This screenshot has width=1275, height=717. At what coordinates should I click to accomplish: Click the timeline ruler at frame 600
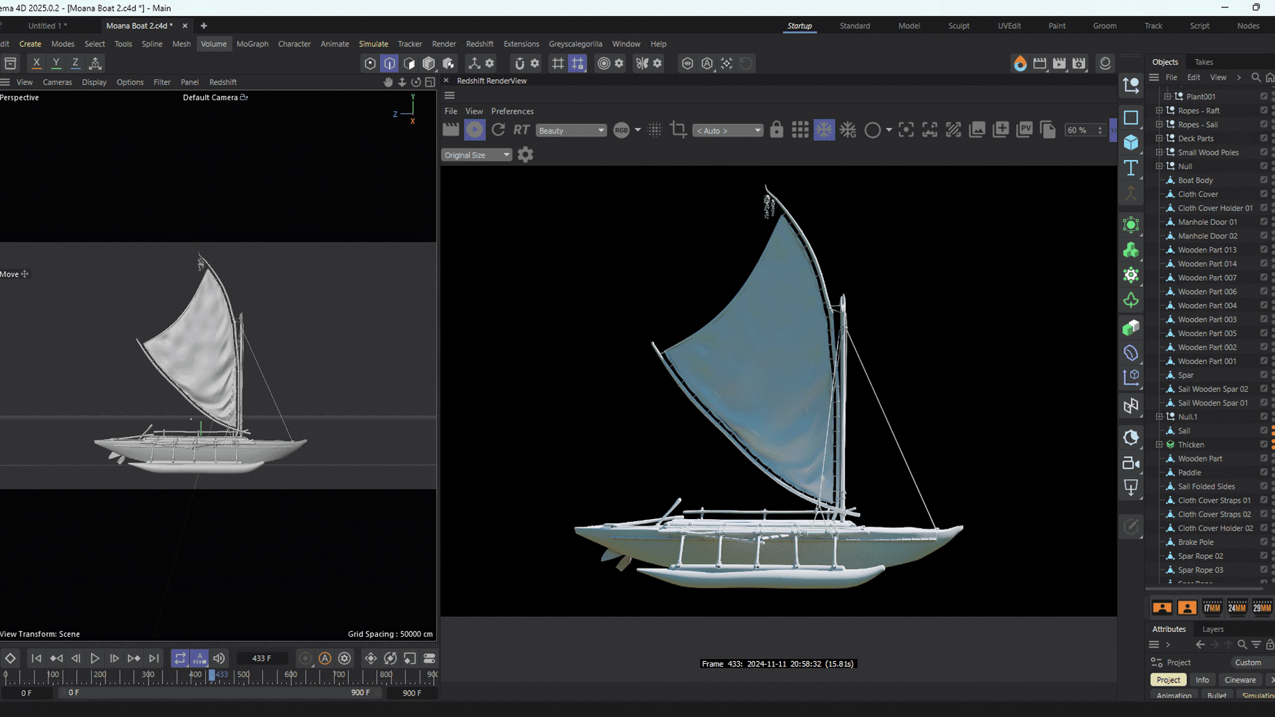(291, 675)
